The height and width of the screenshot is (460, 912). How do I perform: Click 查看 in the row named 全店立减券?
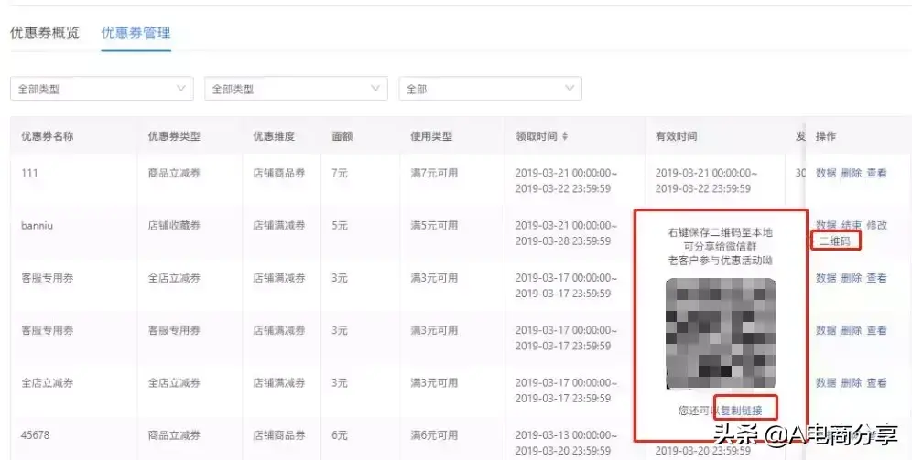coord(877,383)
